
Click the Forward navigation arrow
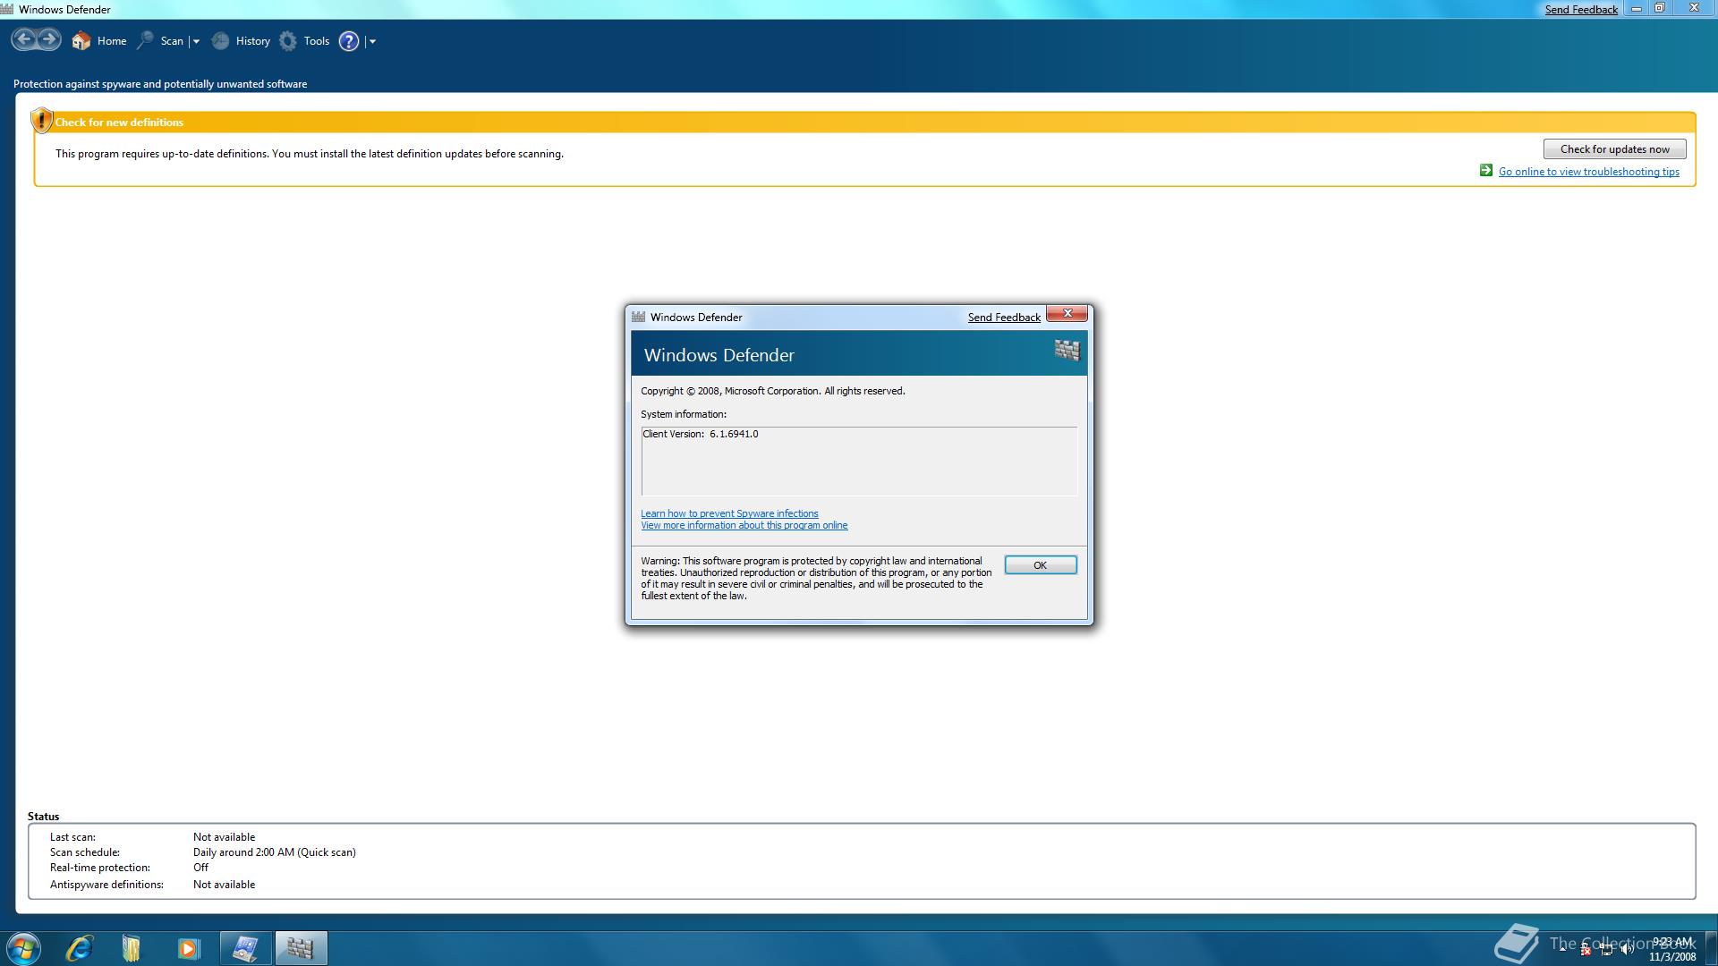coord(49,39)
